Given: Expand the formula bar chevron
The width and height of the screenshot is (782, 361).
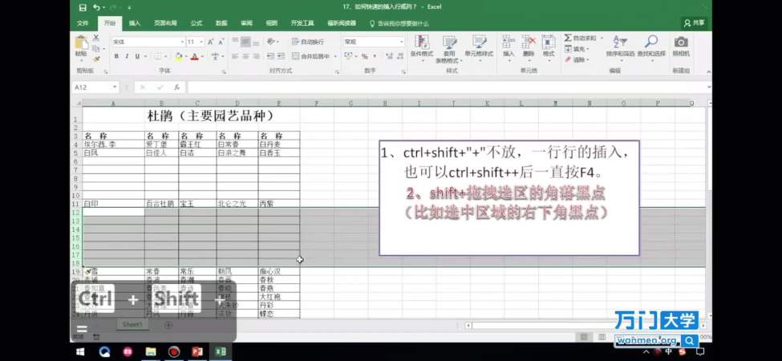Looking at the screenshot, I should tap(709, 87).
